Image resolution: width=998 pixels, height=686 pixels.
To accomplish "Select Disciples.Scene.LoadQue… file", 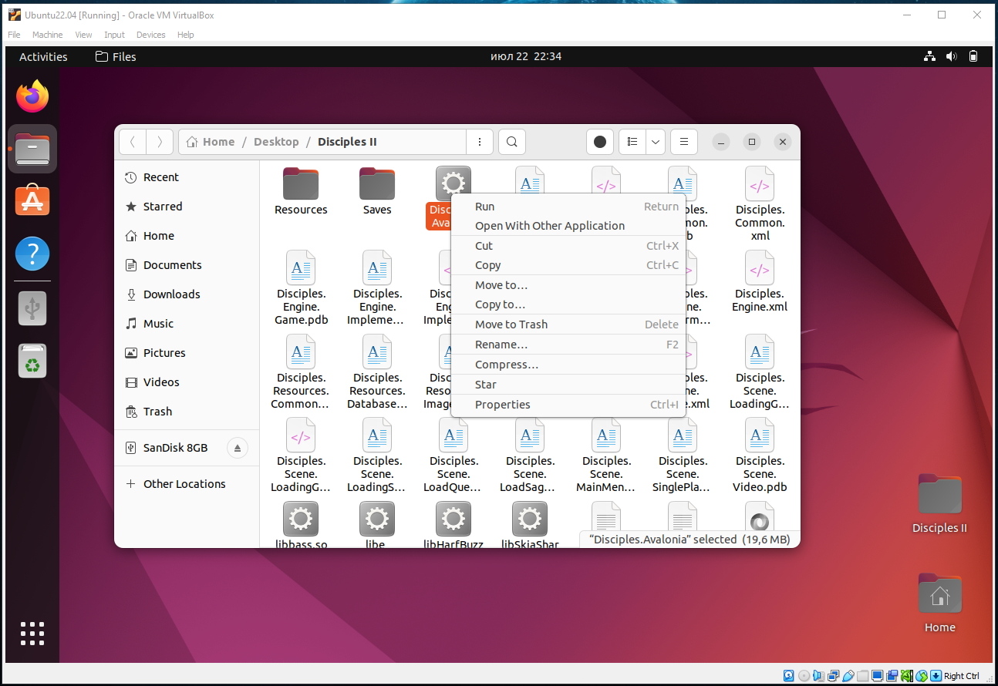I will (453, 455).
